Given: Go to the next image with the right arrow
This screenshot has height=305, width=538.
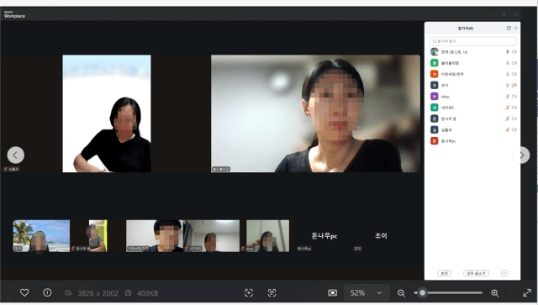Looking at the screenshot, I should coord(521,155).
